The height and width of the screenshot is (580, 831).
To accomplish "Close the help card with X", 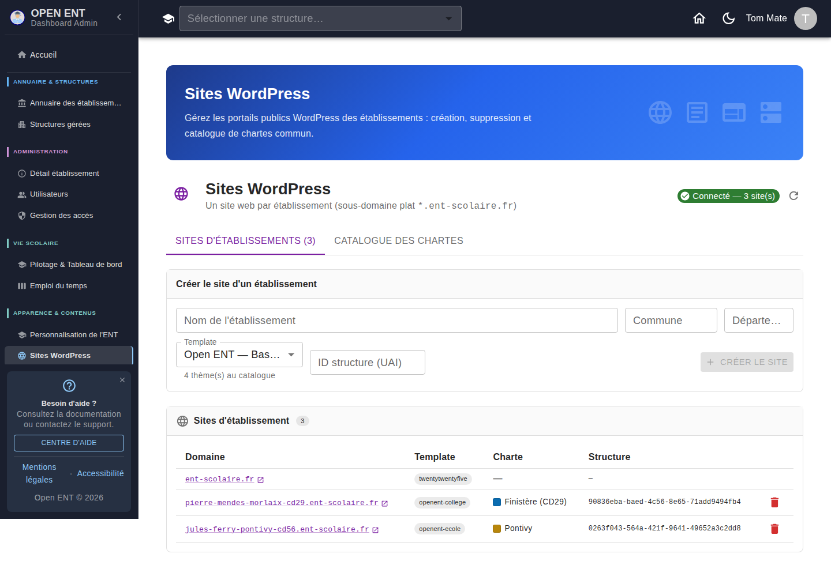I will (122, 380).
